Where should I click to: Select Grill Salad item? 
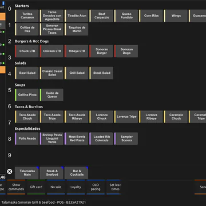[77, 73]
